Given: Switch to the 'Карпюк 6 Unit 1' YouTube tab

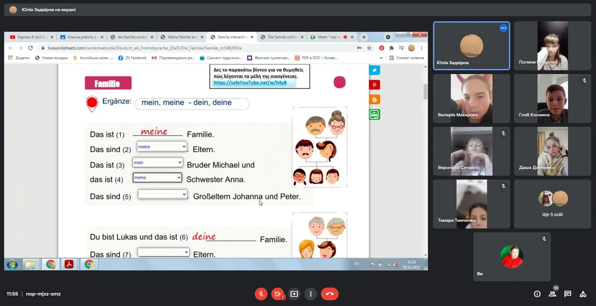Looking at the screenshot, I should tap(31, 37).
